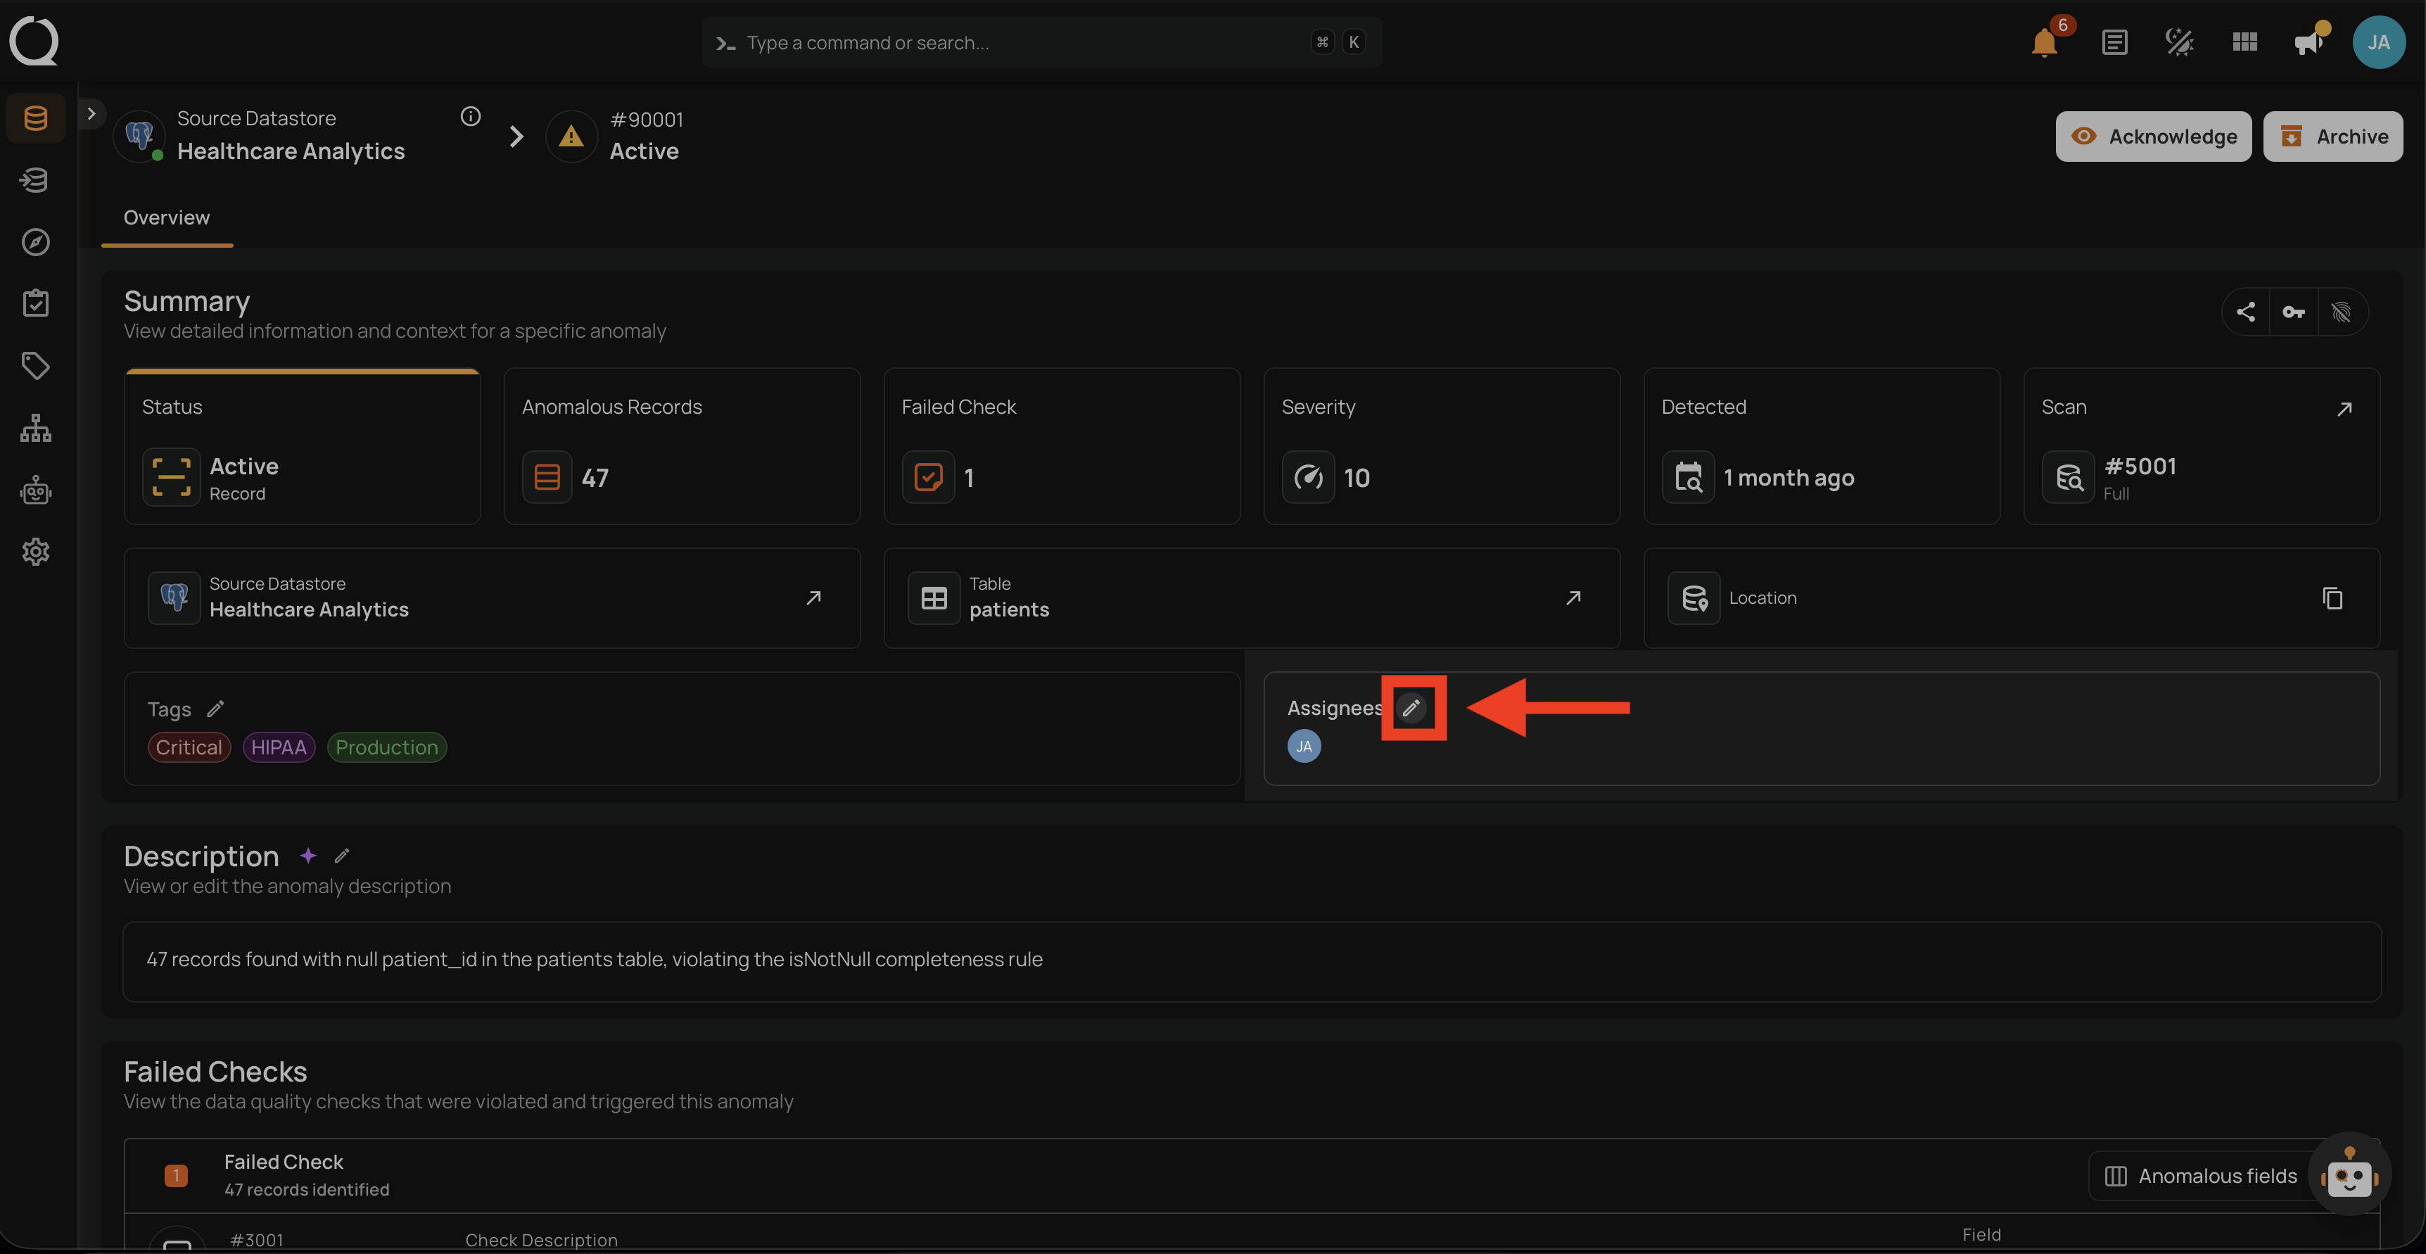Focus the command or search field

[x=1041, y=42]
